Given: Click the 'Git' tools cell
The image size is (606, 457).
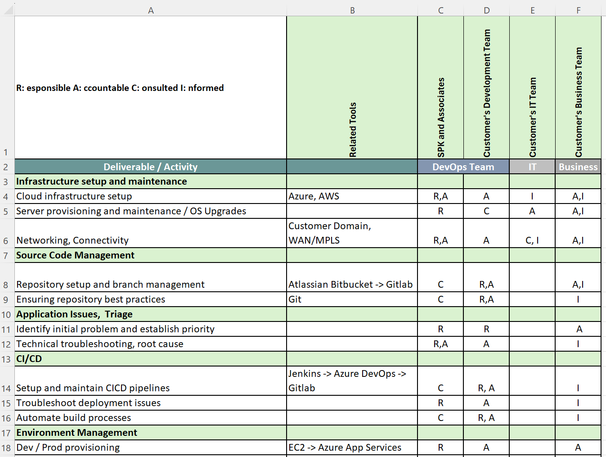Looking at the screenshot, I should tap(352, 299).
